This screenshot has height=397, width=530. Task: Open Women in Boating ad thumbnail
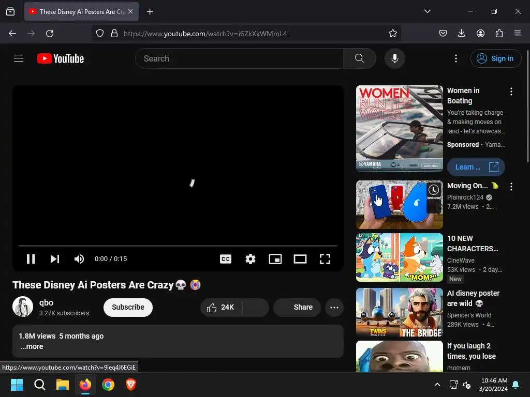point(399,129)
